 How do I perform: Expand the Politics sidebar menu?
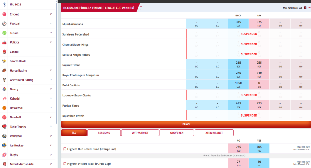(x=51, y=42)
